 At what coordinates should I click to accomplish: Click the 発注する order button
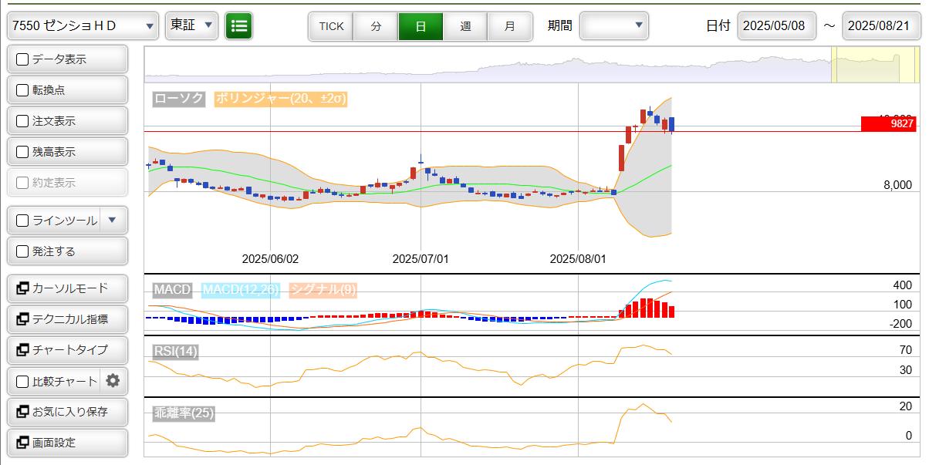coord(67,251)
